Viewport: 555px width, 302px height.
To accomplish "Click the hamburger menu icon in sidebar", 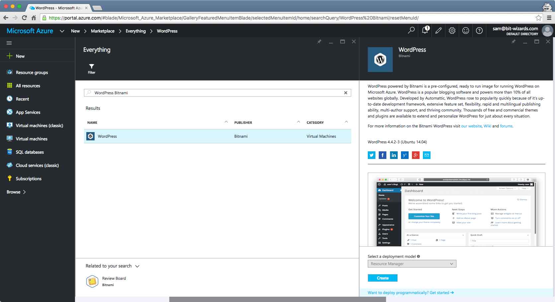I will pyautogui.click(x=9, y=43).
